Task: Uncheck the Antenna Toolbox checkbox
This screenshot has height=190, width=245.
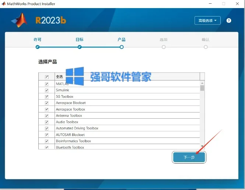Action: [x=46, y=116]
